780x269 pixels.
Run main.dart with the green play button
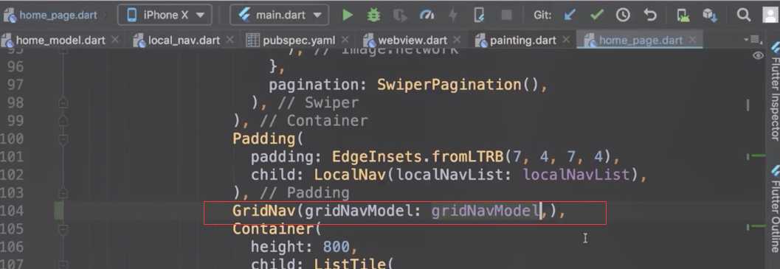(x=348, y=15)
